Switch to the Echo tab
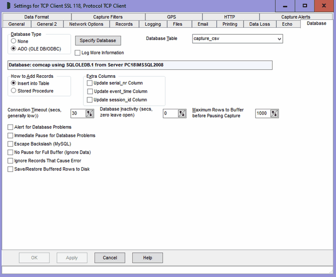This screenshot has height=277, width=336. tap(287, 24)
